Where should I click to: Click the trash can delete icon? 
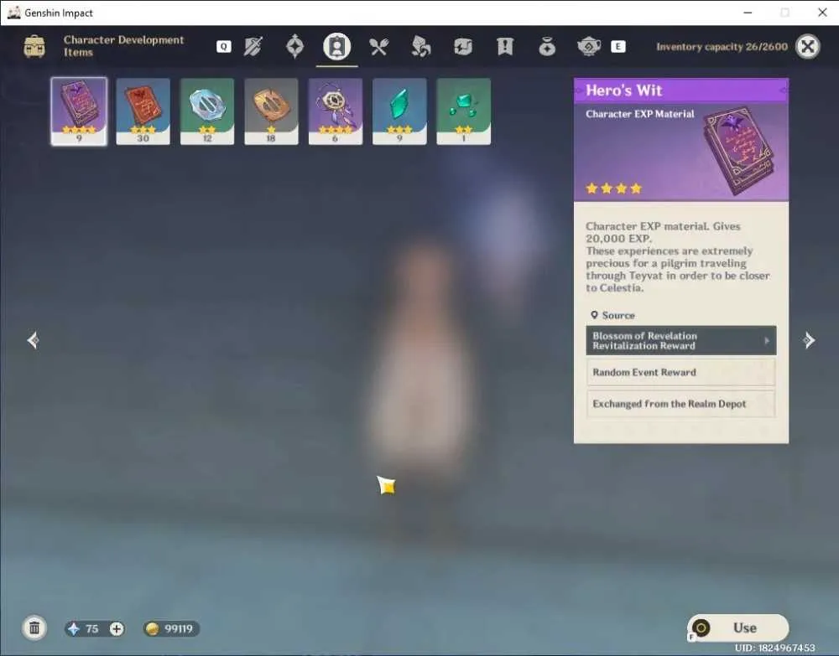(x=34, y=628)
